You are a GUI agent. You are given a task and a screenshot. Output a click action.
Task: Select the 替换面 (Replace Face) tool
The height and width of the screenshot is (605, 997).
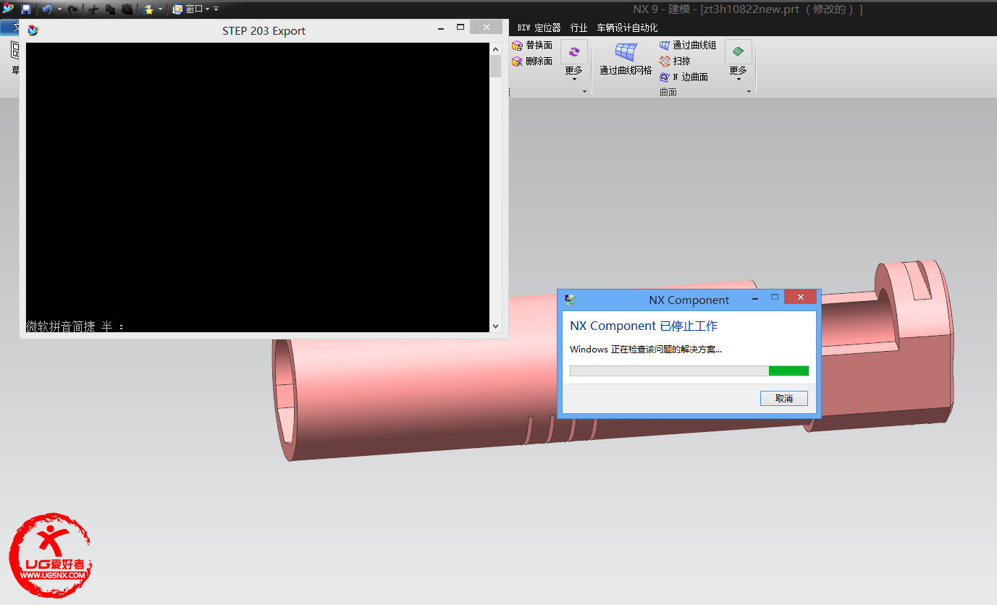click(532, 46)
